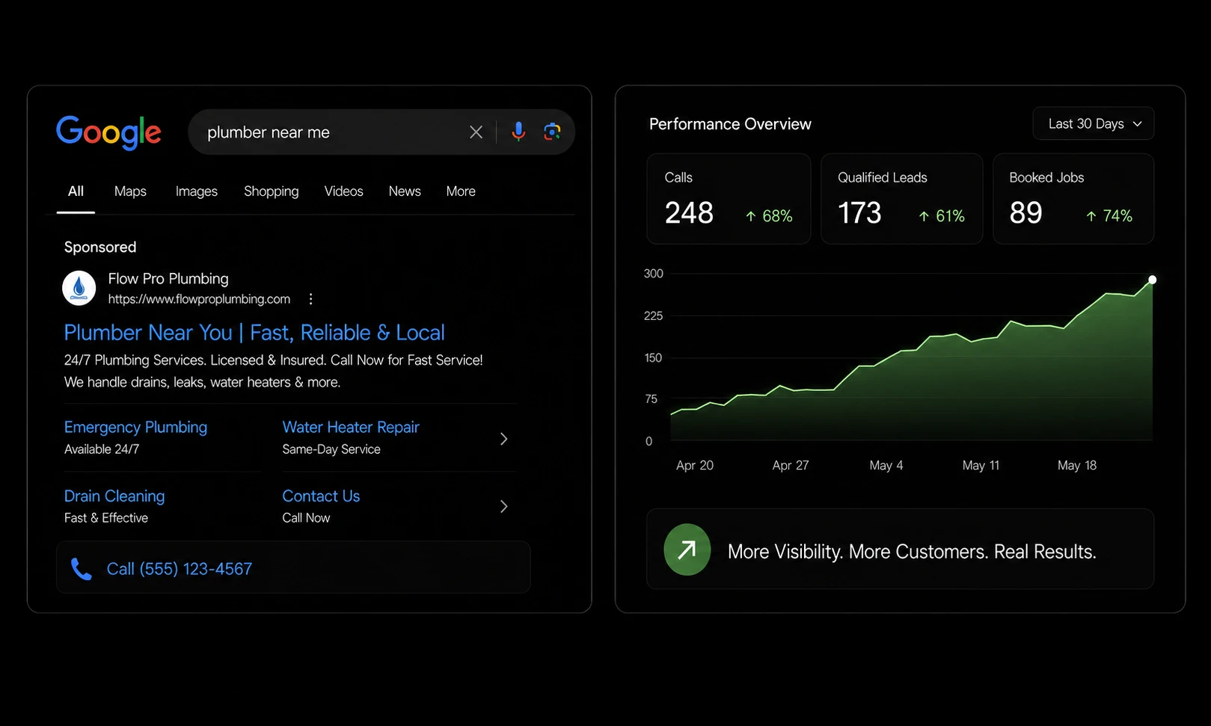The image size is (1211, 726).
Task: Open the three-dot ad options menu
Action: coord(310,299)
